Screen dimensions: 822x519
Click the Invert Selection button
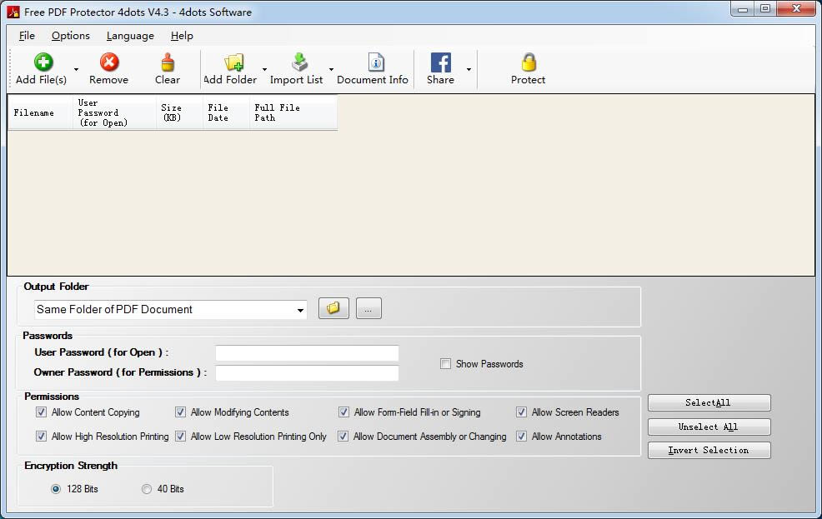pyautogui.click(x=709, y=451)
